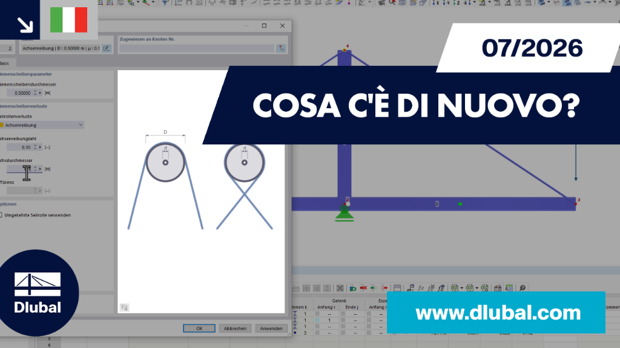This screenshot has width=620, height=348.
Task: Open the dropdown arrow after the second export icon
Action: click(x=477, y=288)
